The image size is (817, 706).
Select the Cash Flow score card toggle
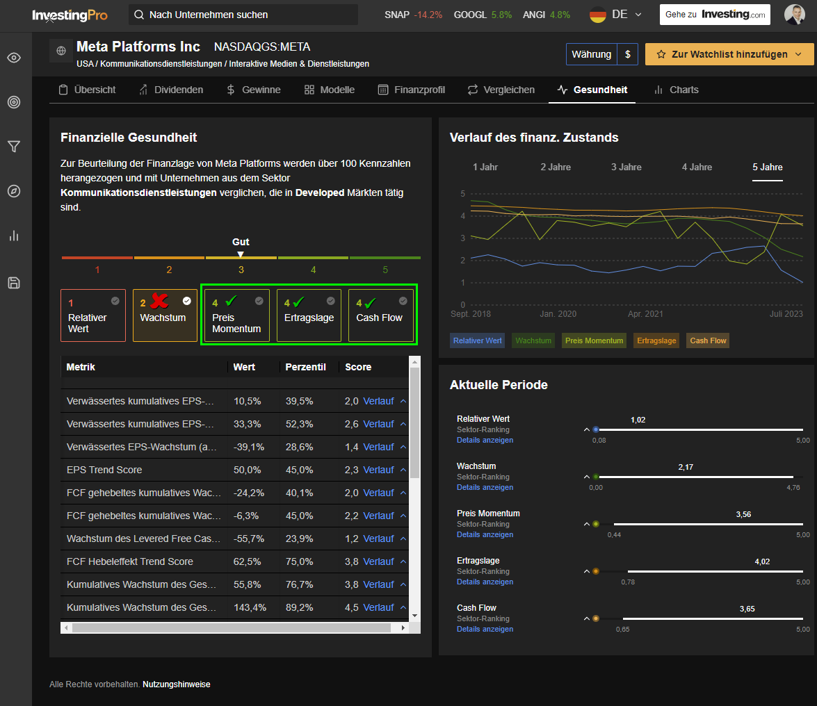tap(403, 301)
